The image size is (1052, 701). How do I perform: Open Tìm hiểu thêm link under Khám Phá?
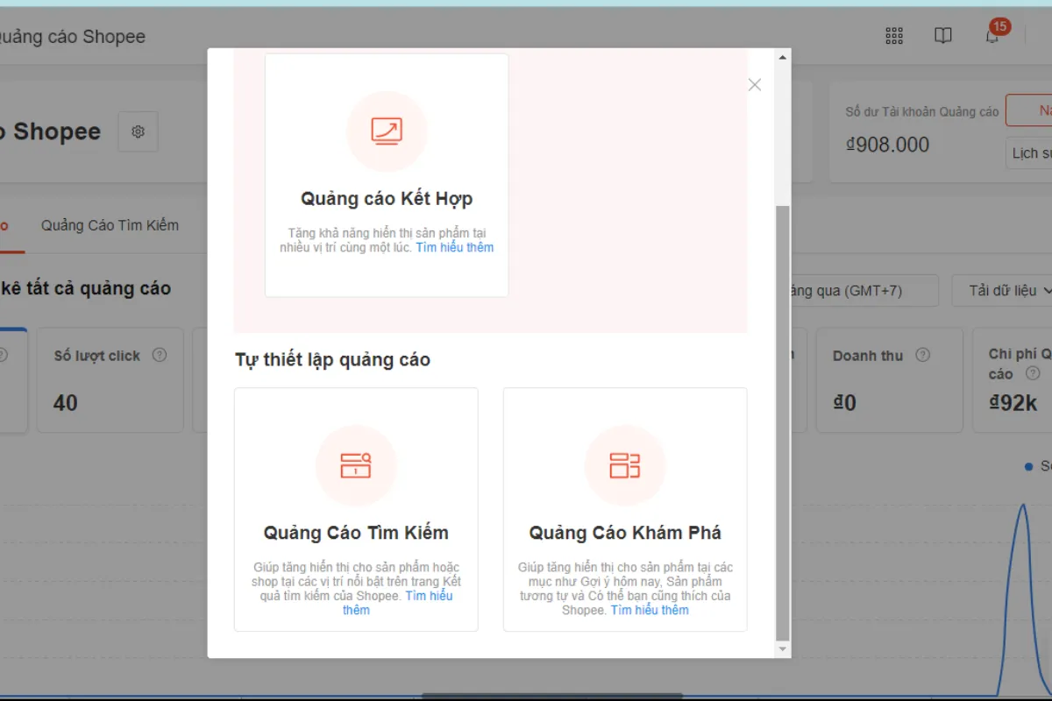tap(650, 610)
